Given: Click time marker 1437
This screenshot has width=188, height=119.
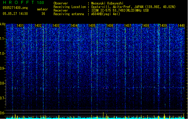Looking at the screenshot, I should click(128, 26).
